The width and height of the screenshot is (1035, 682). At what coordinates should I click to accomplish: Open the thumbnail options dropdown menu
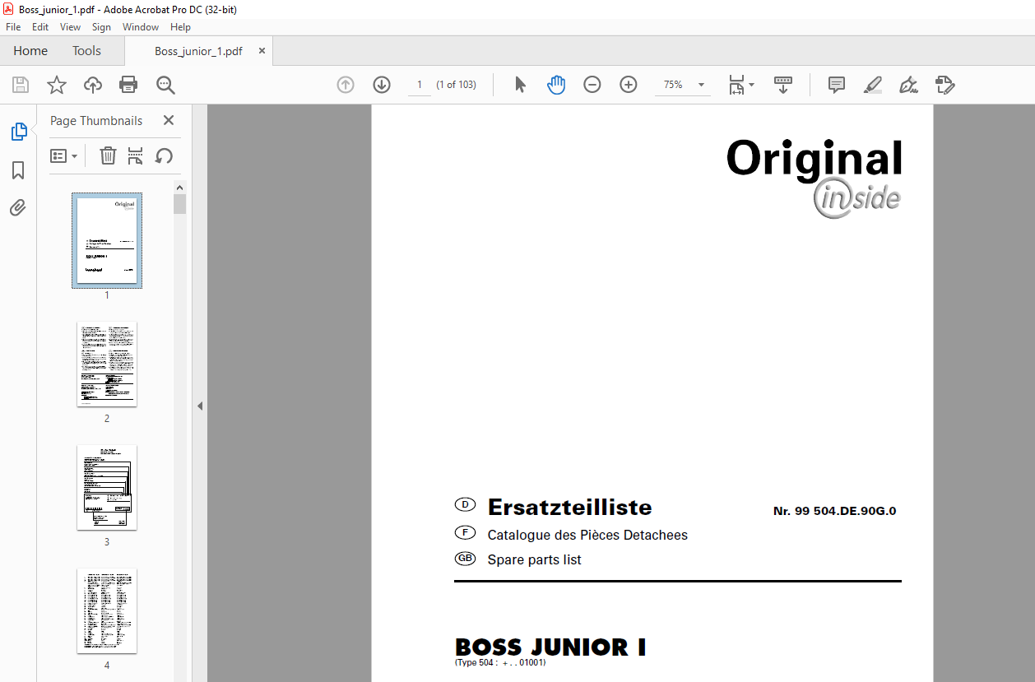coord(63,155)
